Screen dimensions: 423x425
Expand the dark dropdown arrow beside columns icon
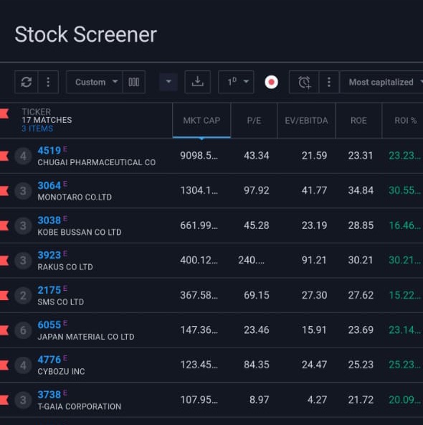point(168,82)
